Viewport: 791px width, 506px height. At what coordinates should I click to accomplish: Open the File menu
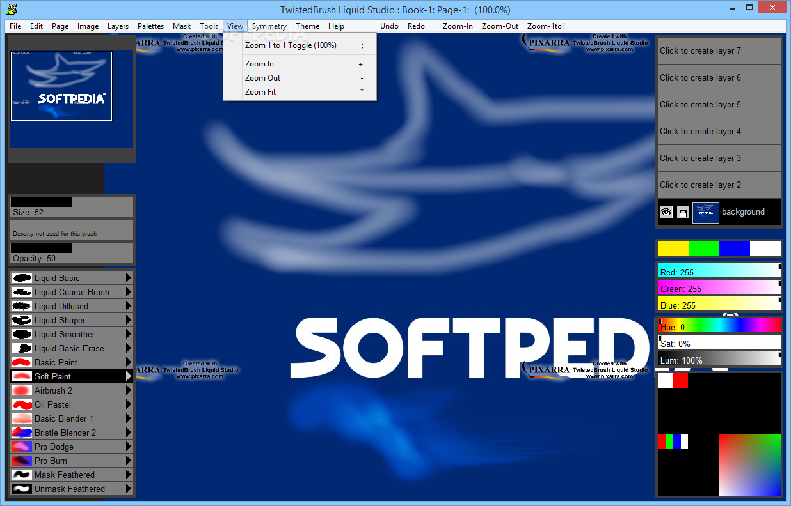[15, 26]
